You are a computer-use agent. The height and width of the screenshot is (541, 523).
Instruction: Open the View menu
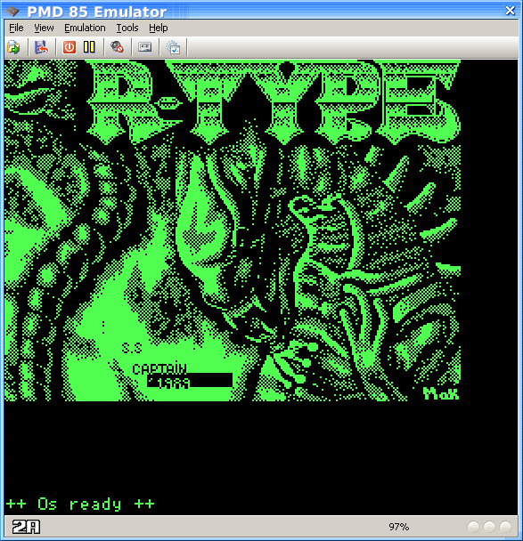44,28
